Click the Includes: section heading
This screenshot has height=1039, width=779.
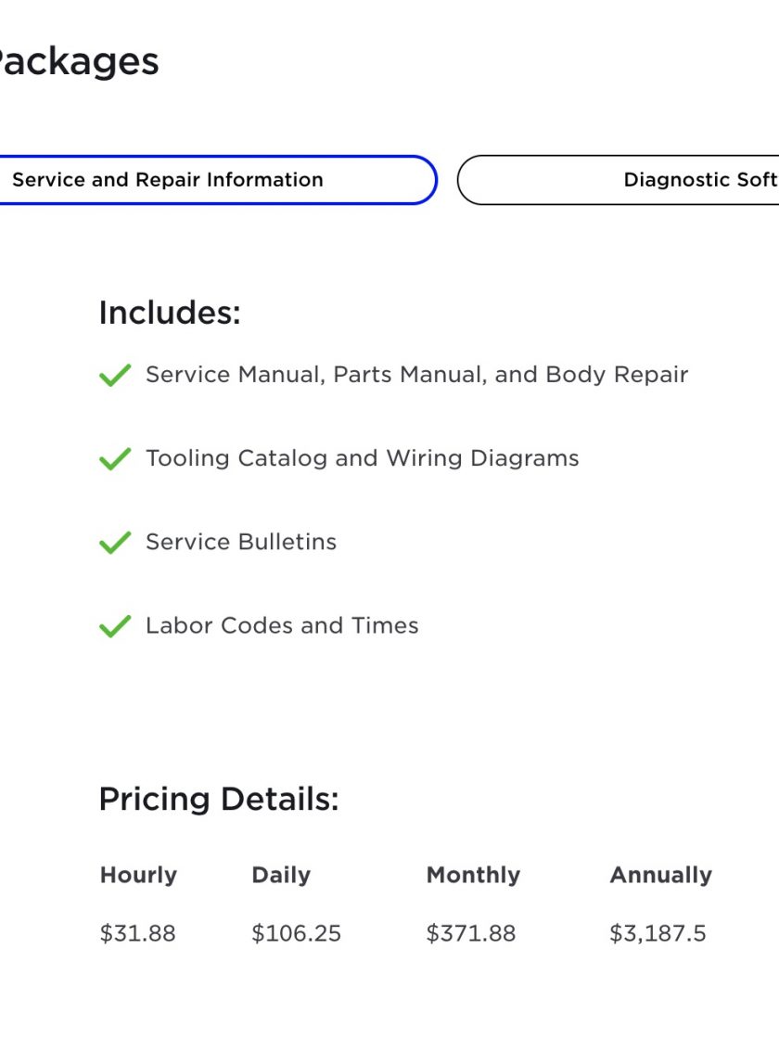170,313
